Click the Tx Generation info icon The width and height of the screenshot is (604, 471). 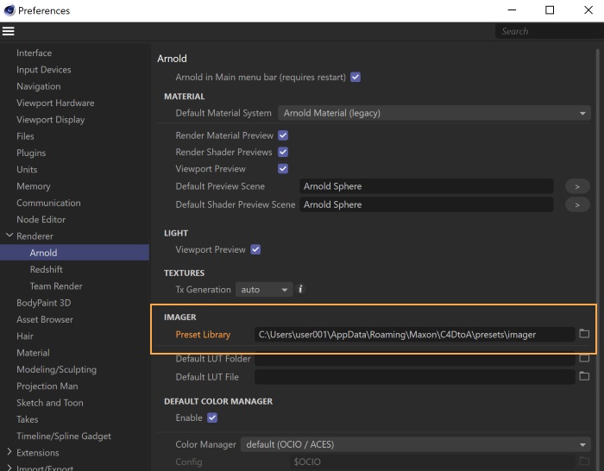300,289
